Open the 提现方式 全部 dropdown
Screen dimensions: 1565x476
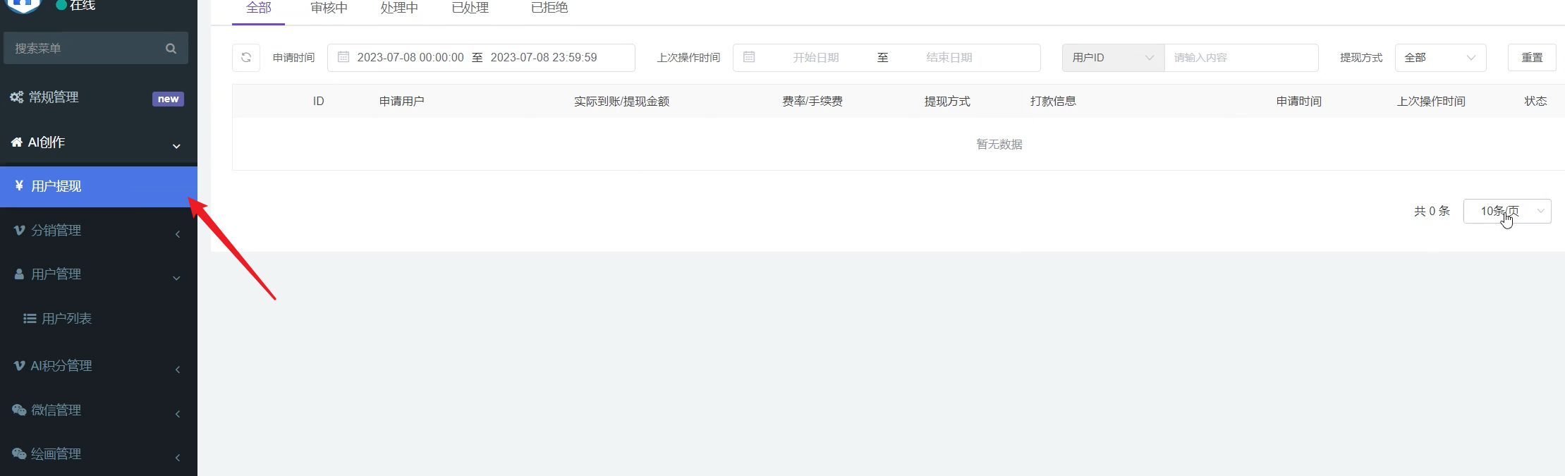tap(1440, 58)
